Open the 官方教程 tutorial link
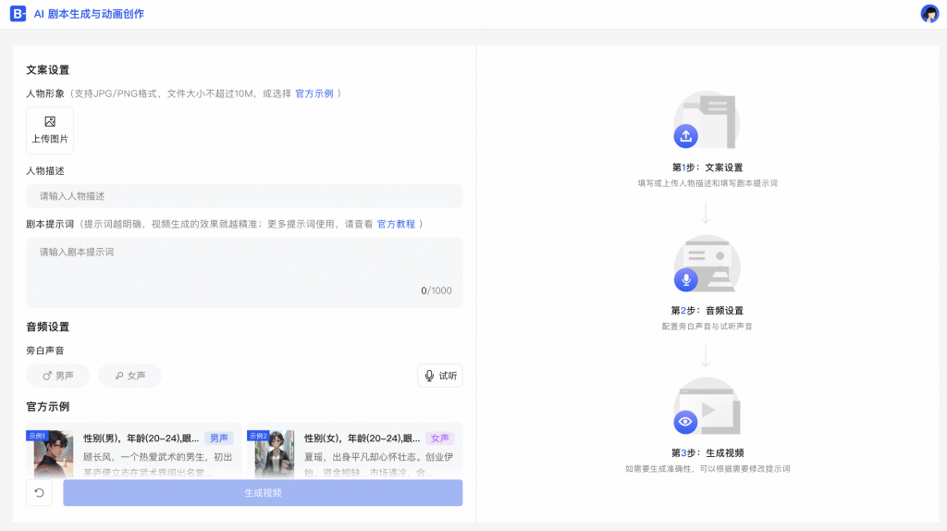Viewport: 947px width, 531px height. (396, 224)
